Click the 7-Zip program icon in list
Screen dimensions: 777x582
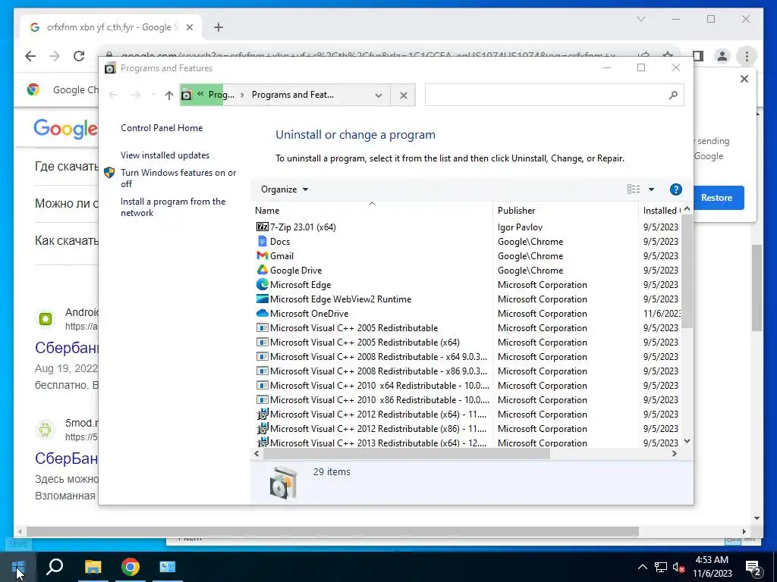tap(262, 227)
